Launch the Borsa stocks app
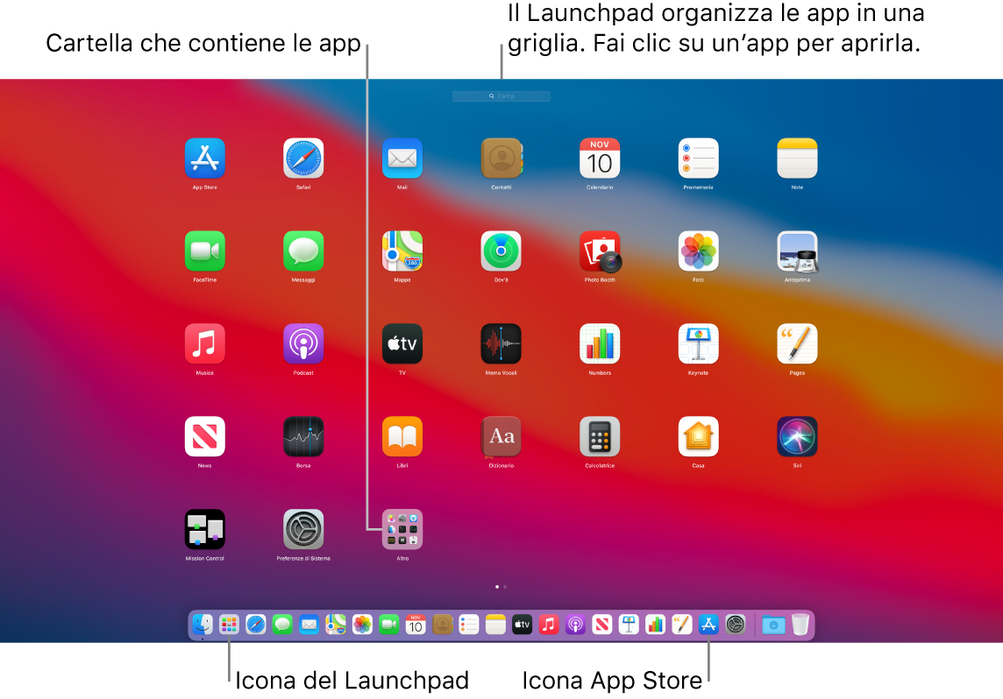 coord(303,436)
